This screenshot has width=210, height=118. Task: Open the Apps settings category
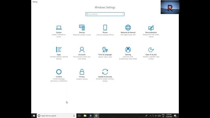[x=59, y=53]
